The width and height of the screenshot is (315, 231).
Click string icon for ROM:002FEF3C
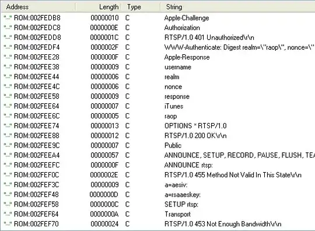coord(8,185)
